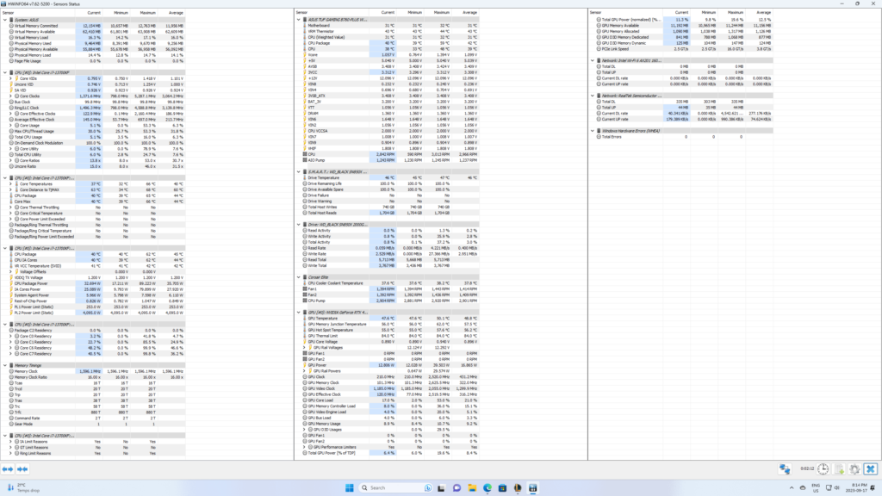Open the ENG US language indicator
Viewport: 882px width, 496px height.
pos(816,487)
